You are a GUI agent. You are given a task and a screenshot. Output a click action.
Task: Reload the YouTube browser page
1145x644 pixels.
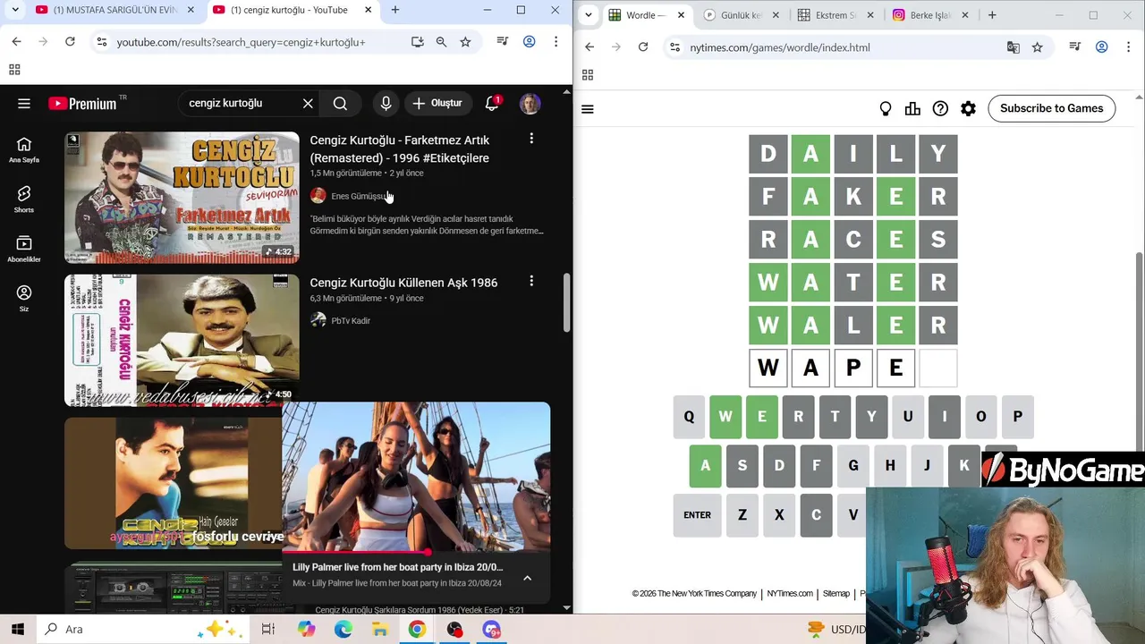70,42
